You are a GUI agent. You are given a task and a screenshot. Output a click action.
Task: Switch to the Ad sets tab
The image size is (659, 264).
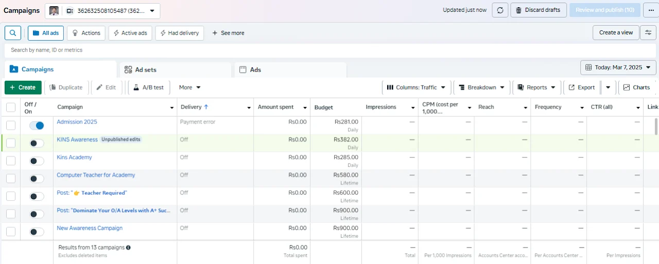(175, 70)
